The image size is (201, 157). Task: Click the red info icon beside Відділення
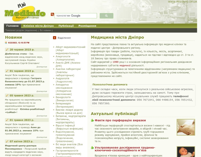pos(55,38)
